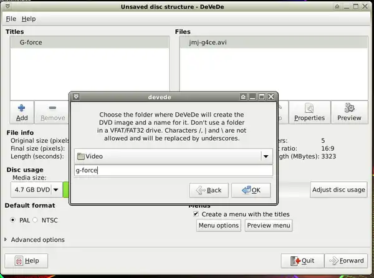Select the PAL format radio button
This screenshot has width=374, height=278.
[13, 220]
